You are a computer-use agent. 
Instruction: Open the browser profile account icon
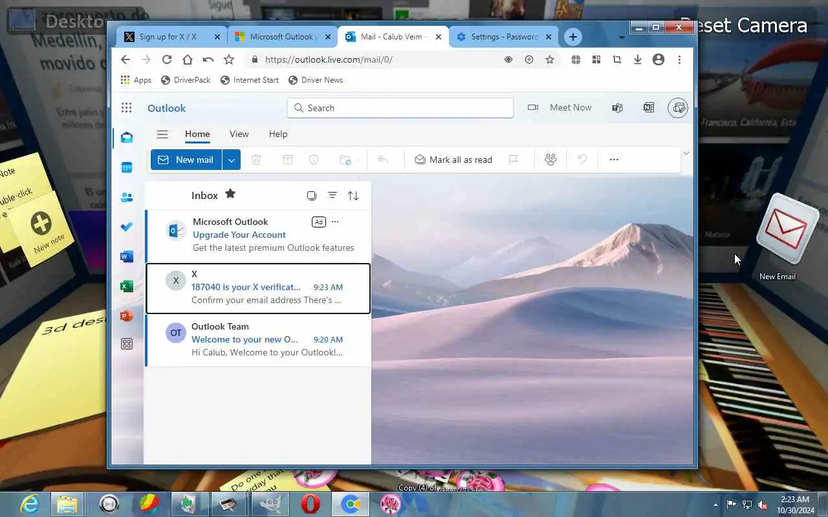(659, 59)
